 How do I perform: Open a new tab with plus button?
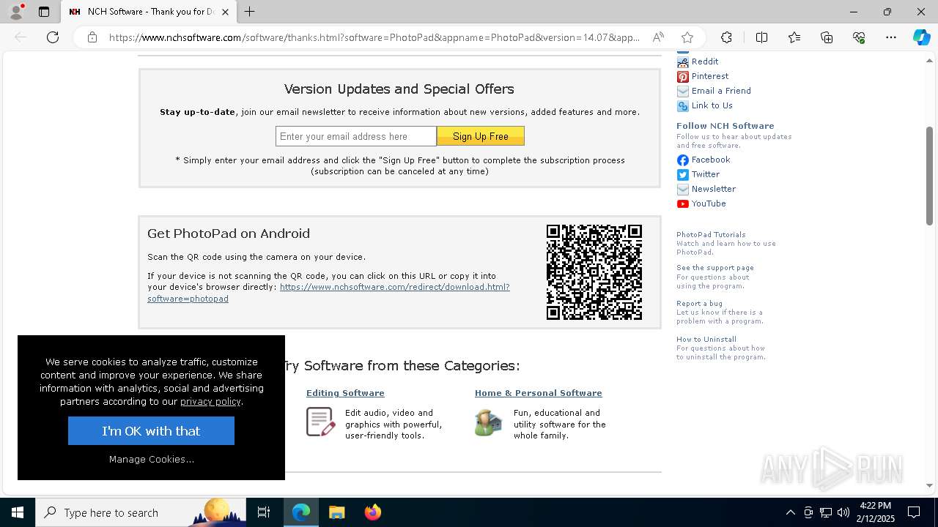(x=250, y=12)
